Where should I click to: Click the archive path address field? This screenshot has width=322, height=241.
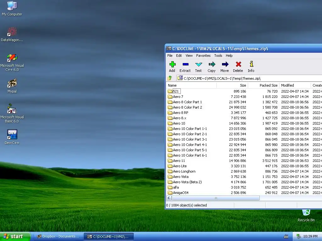(249, 78)
